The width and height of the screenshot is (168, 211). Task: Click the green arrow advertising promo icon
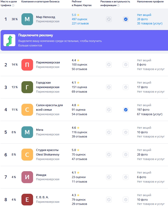(9, 40)
